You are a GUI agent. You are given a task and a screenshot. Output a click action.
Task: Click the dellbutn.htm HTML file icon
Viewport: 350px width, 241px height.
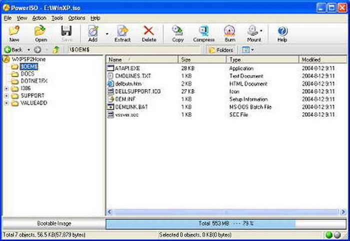pos(110,84)
